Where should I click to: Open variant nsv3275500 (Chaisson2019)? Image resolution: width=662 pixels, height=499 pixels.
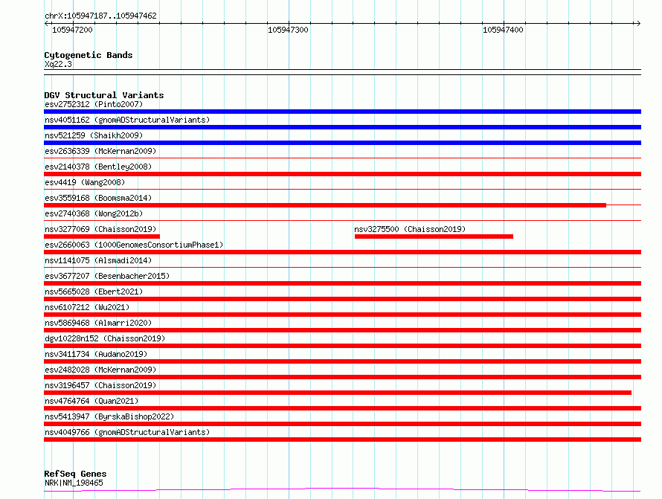[x=410, y=229]
